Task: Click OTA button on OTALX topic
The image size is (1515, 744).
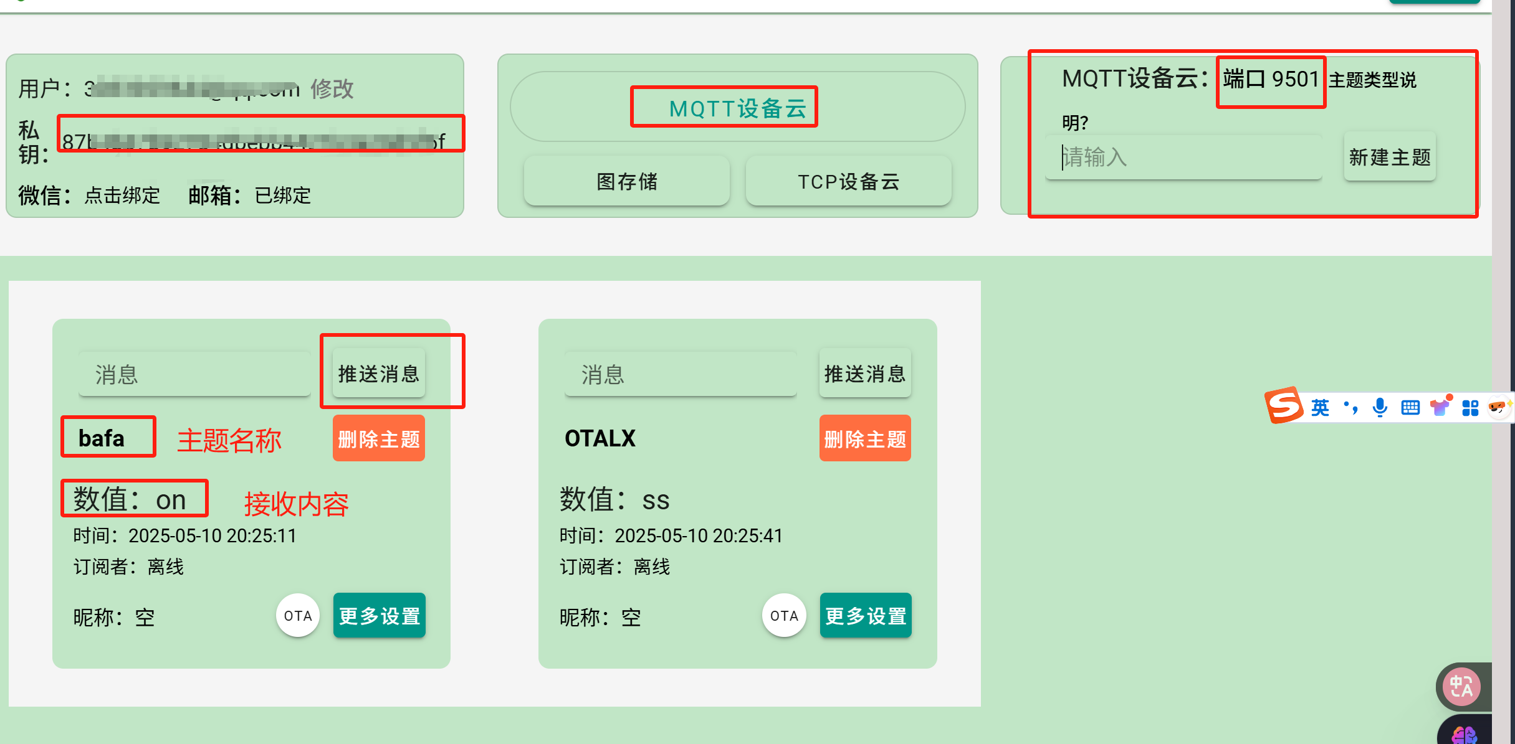Action: [x=784, y=616]
